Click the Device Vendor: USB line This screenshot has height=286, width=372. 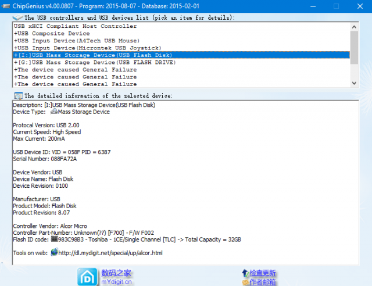coord(38,172)
